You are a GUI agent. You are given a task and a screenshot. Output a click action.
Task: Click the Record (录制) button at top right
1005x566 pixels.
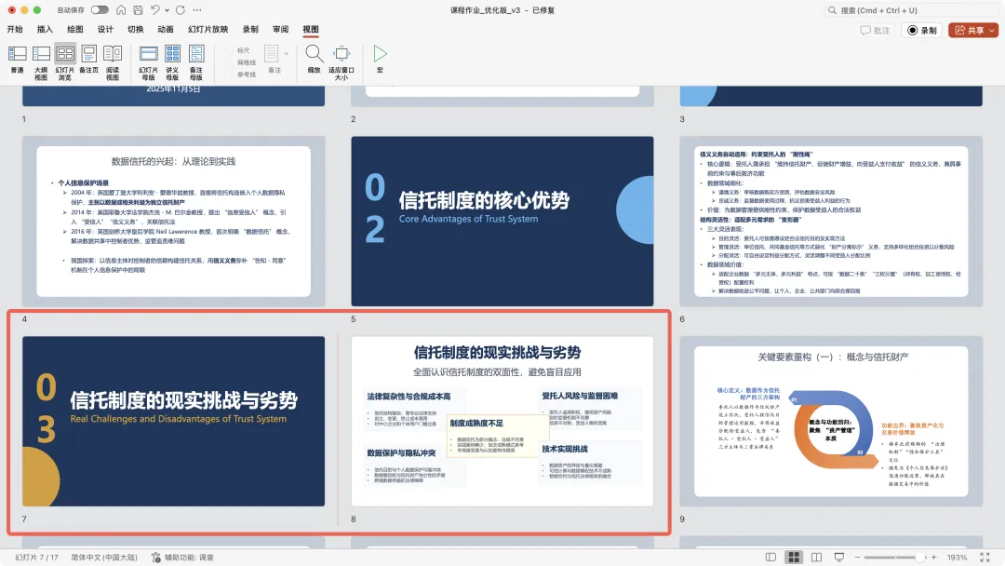pos(921,30)
